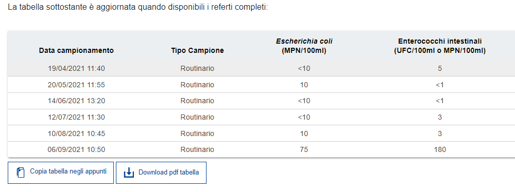Screen dimensions: 515x192
Task: Click Routinario in the 06/09/2021 row
Action: click(x=197, y=150)
